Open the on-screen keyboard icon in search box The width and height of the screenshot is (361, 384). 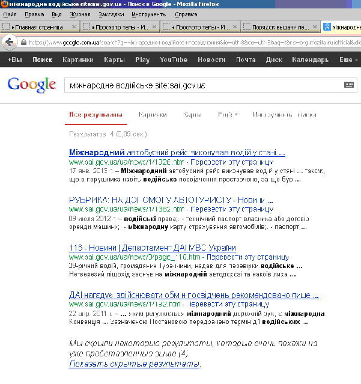(x=349, y=85)
